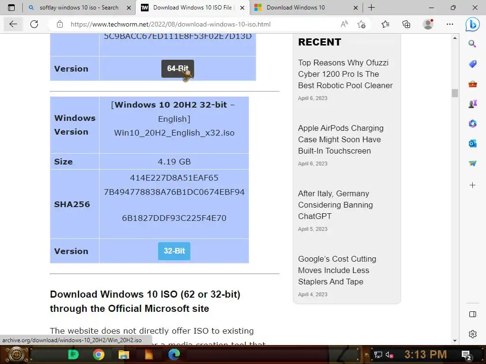486x364 pixels.
Task: Click the SHA256 row label
Action: pyautogui.click(x=72, y=204)
